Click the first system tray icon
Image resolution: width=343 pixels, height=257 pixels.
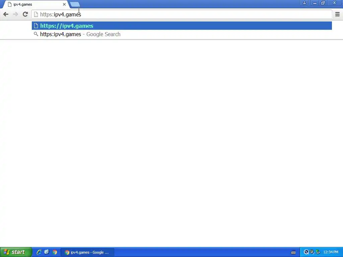(306, 252)
